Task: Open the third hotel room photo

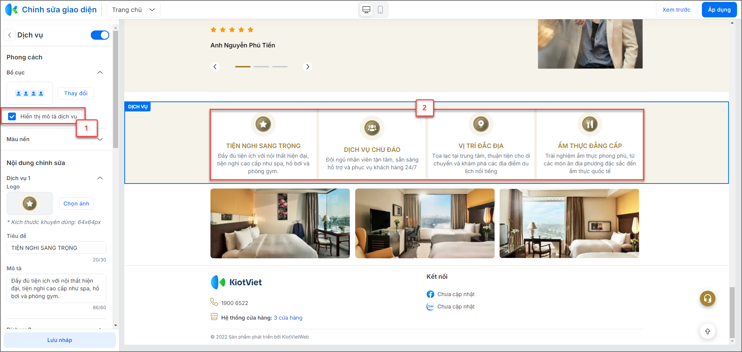Action: [569, 223]
